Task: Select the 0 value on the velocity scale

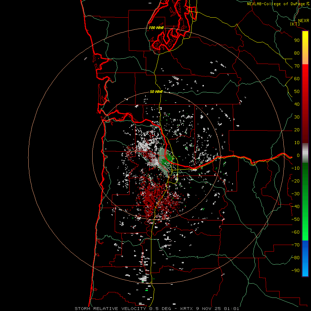Action: [298, 155]
